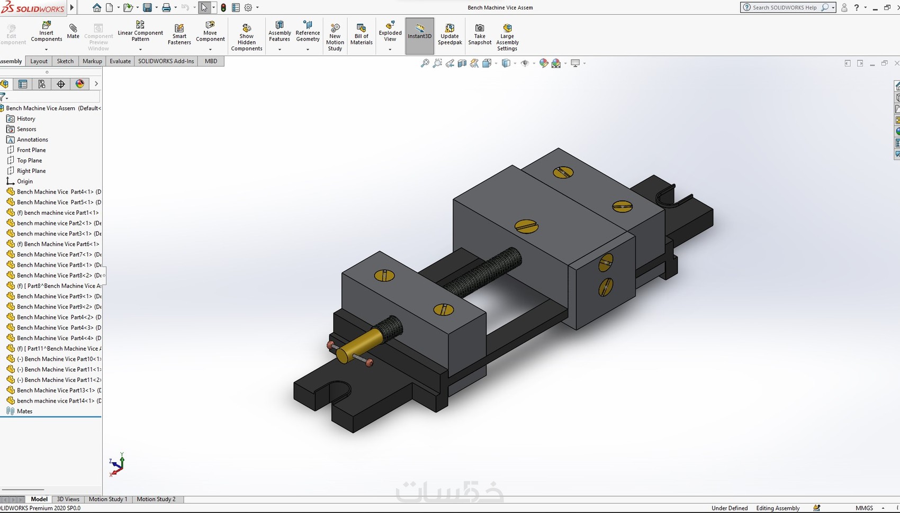The height and width of the screenshot is (513, 900).
Task: Click the Exploded View tool
Action: 390,32
